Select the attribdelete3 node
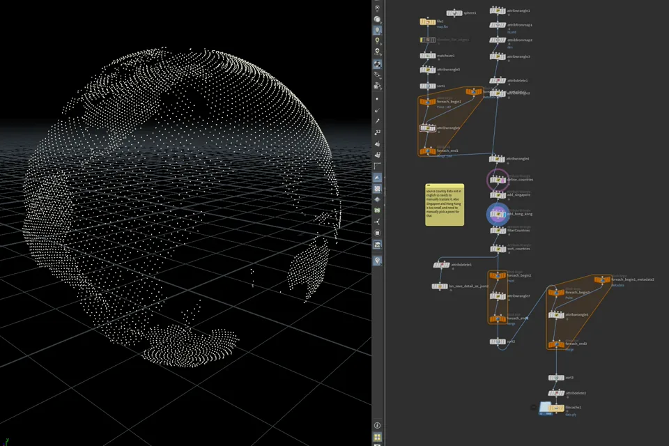The width and height of the screenshot is (669, 446). [x=442, y=265]
